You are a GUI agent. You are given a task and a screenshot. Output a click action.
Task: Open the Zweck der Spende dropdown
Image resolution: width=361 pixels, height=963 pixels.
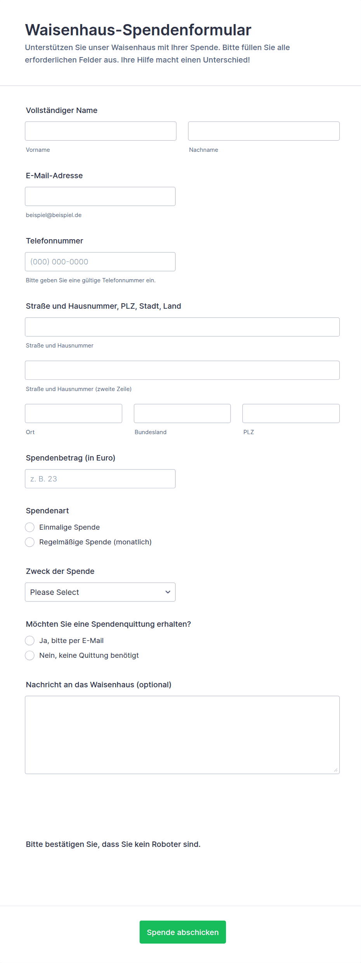pyautogui.click(x=100, y=592)
